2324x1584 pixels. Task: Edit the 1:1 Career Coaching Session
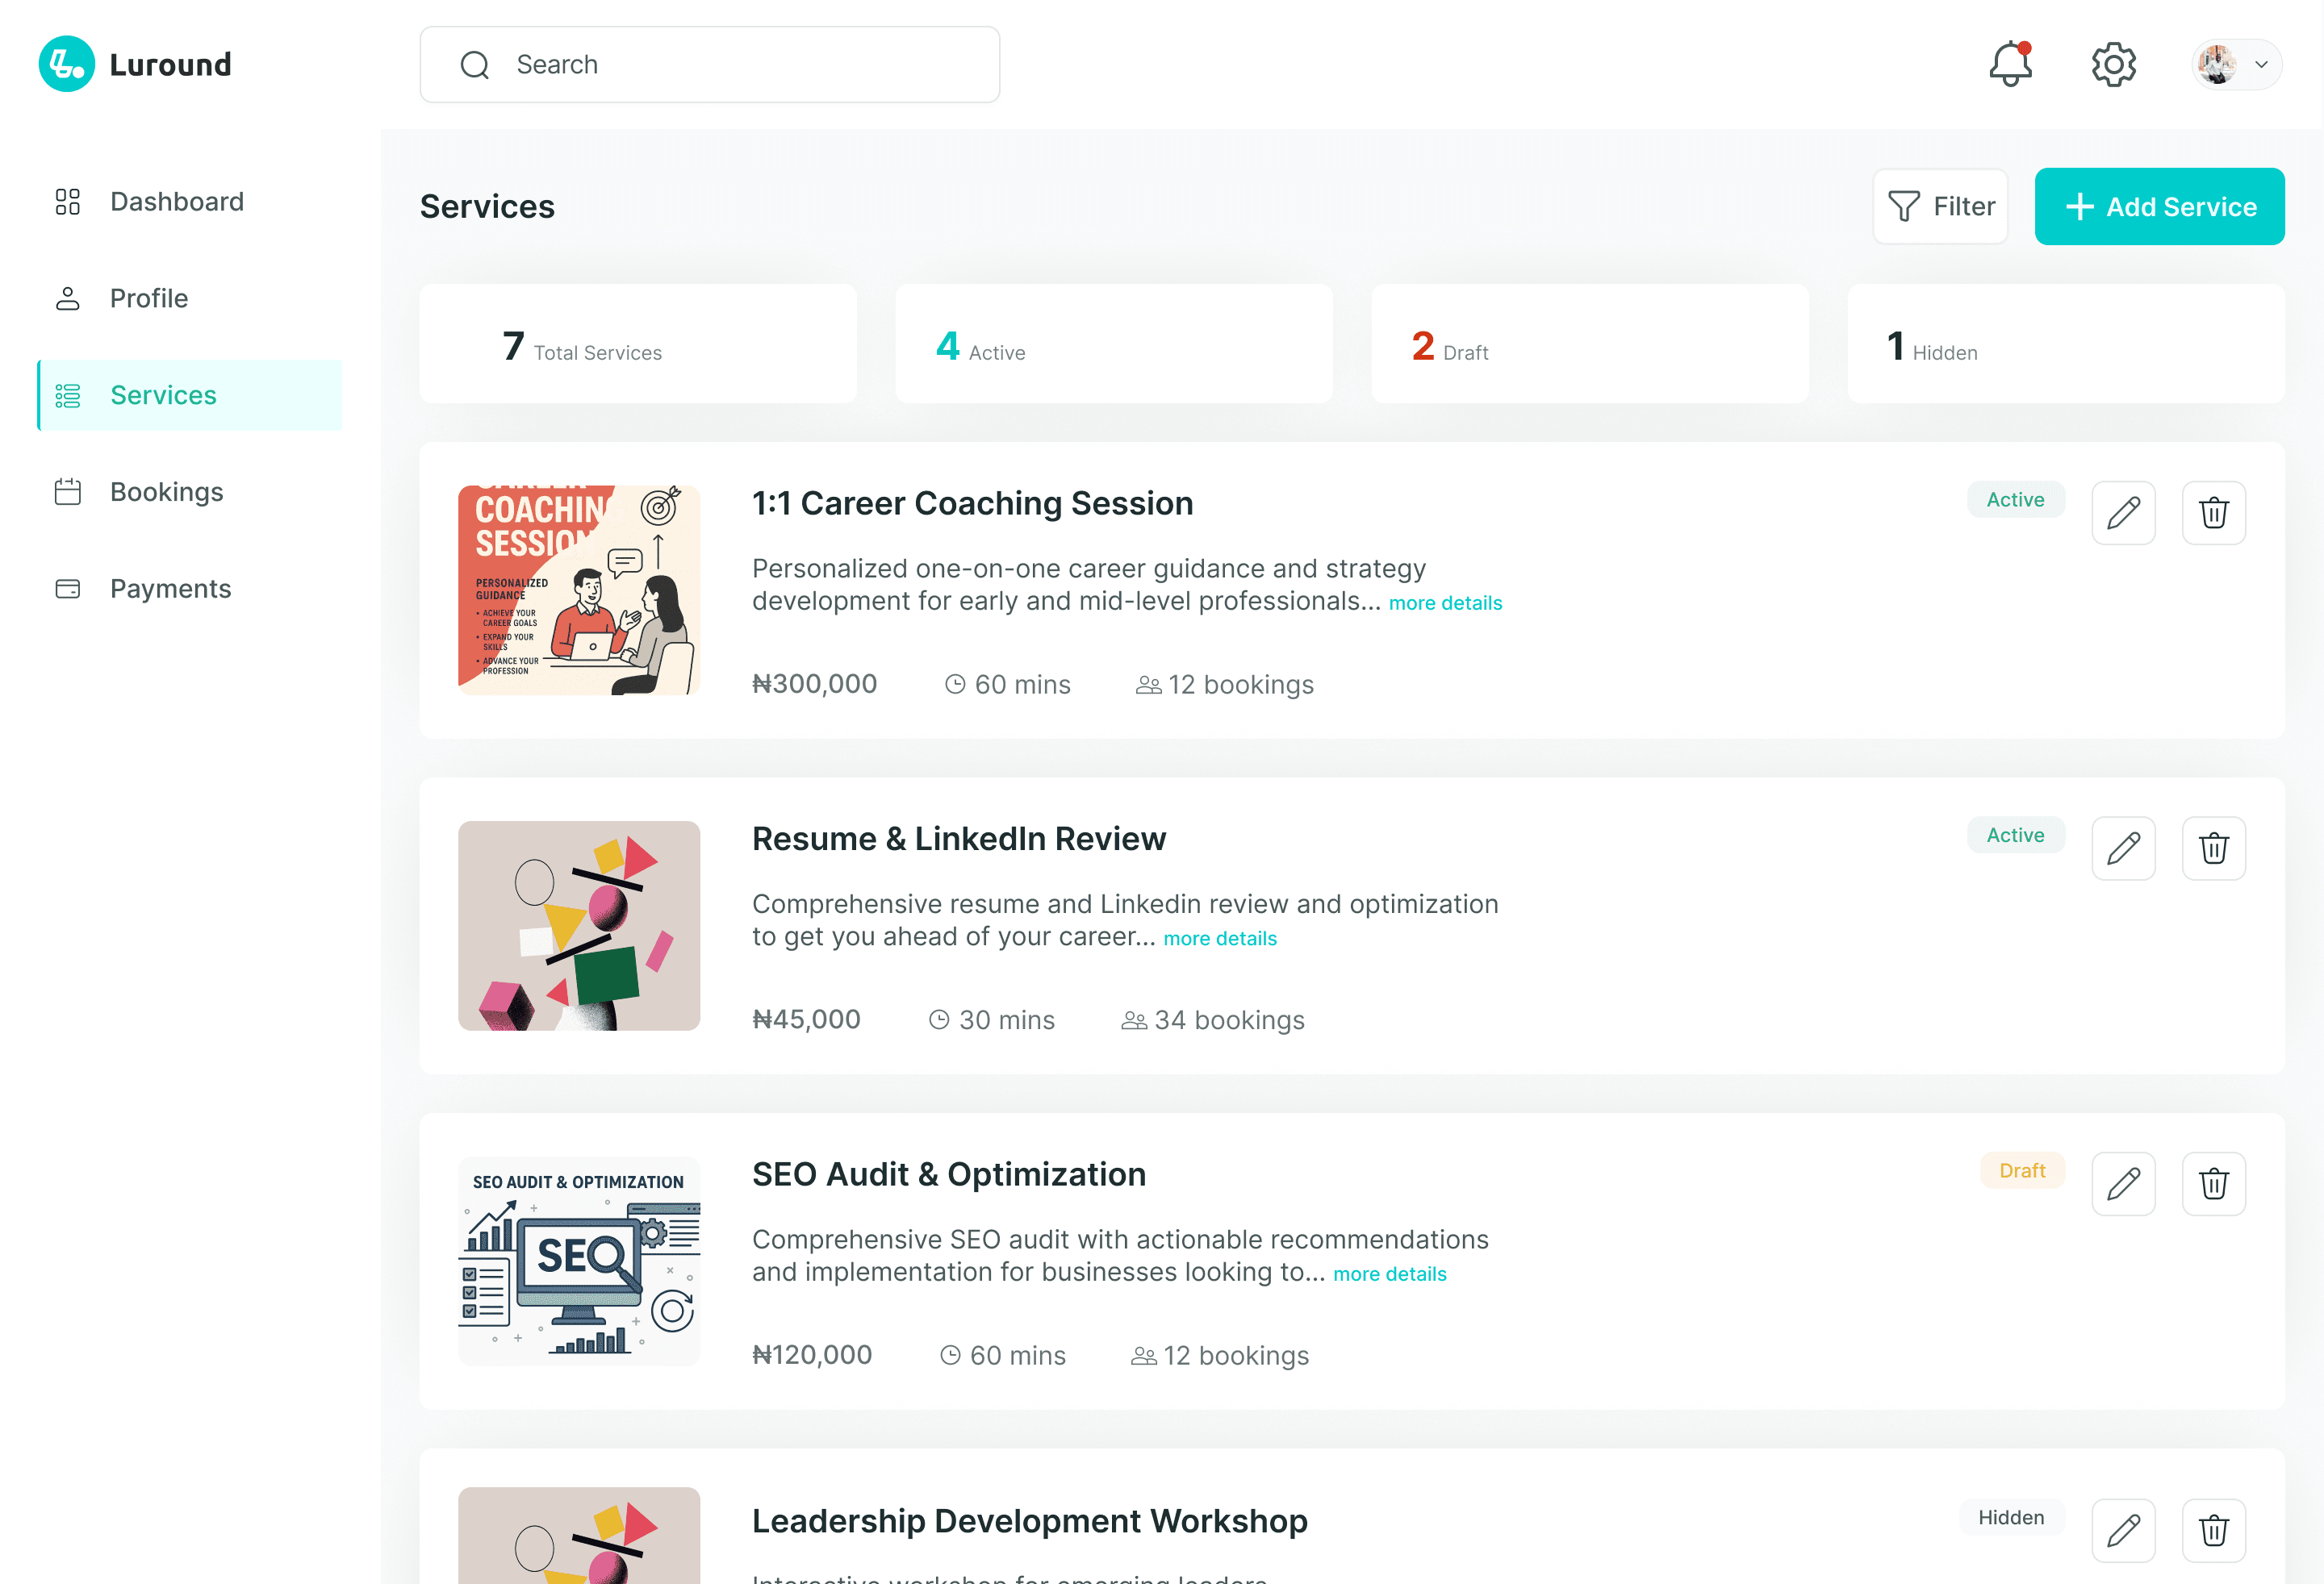(2122, 513)
